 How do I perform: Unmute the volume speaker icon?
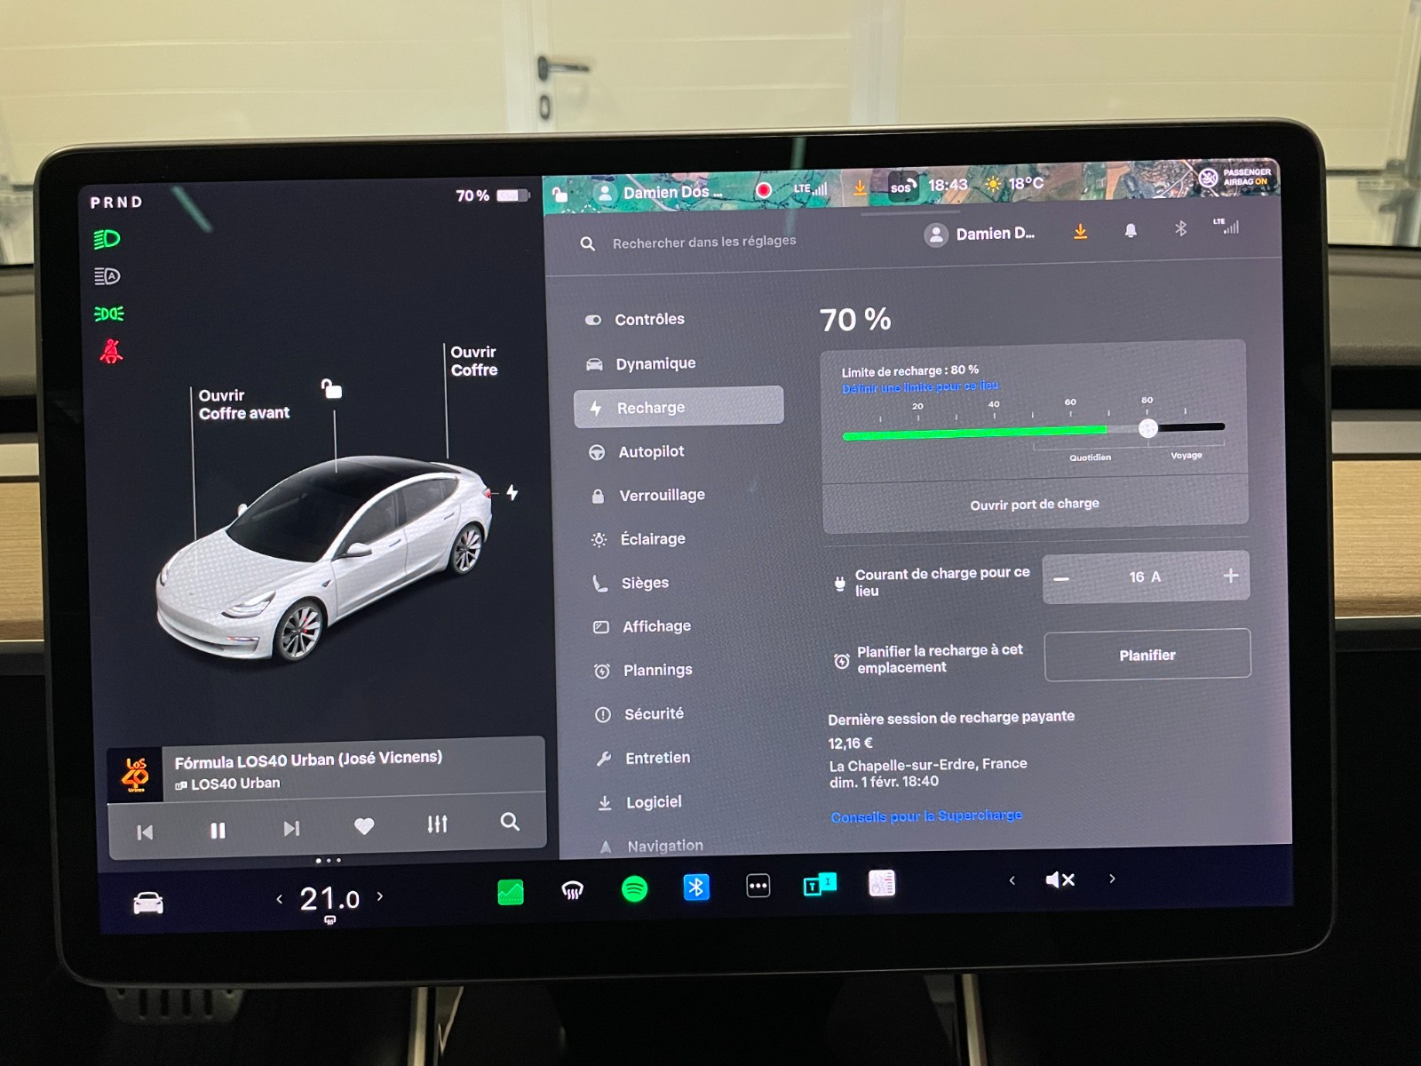(x=1060, y=879)
